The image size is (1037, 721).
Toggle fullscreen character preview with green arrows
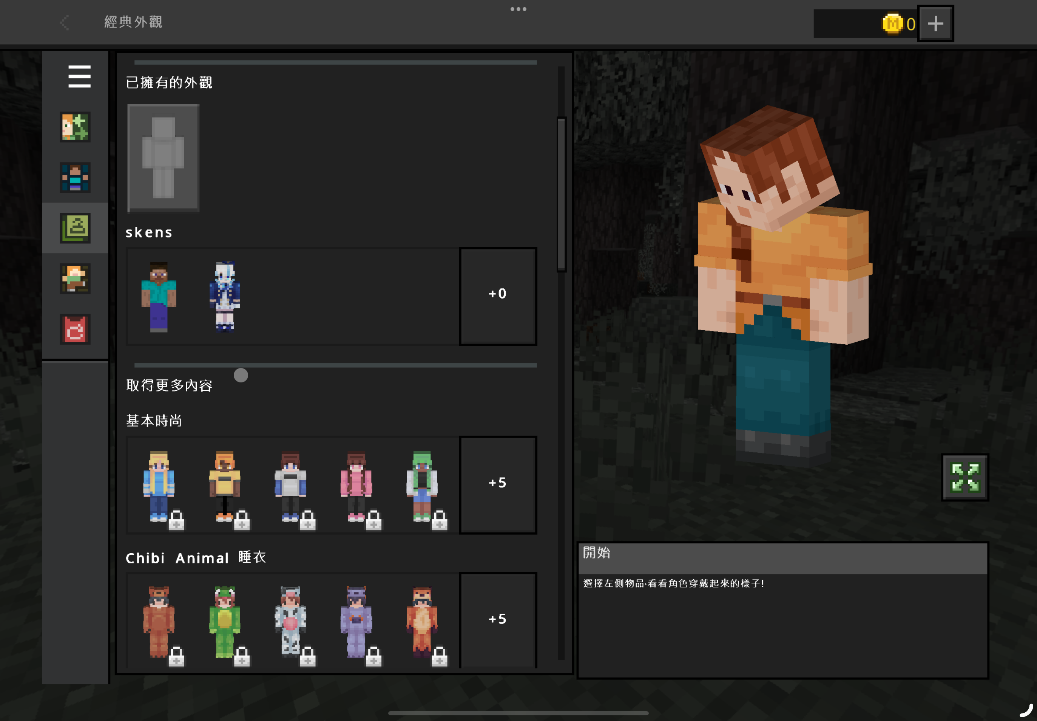click(x=965, y=477)
